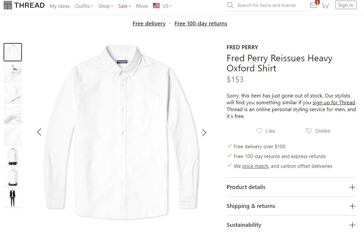Go to My Ideas
This screenshot has width=364, height=233.
tap(59, 6)
